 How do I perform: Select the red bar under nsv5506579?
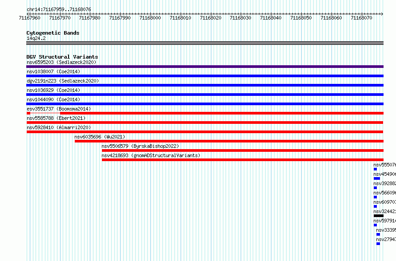tap(242, 150)
